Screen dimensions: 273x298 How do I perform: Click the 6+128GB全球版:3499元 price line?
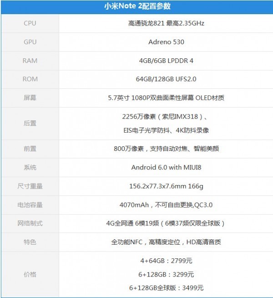[166, 288]
